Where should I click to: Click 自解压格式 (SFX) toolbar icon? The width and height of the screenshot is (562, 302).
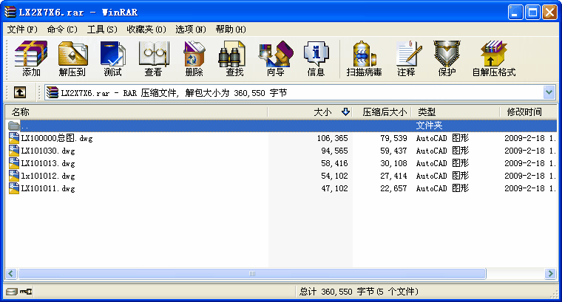pyautogui.click(x=493, y=58)
